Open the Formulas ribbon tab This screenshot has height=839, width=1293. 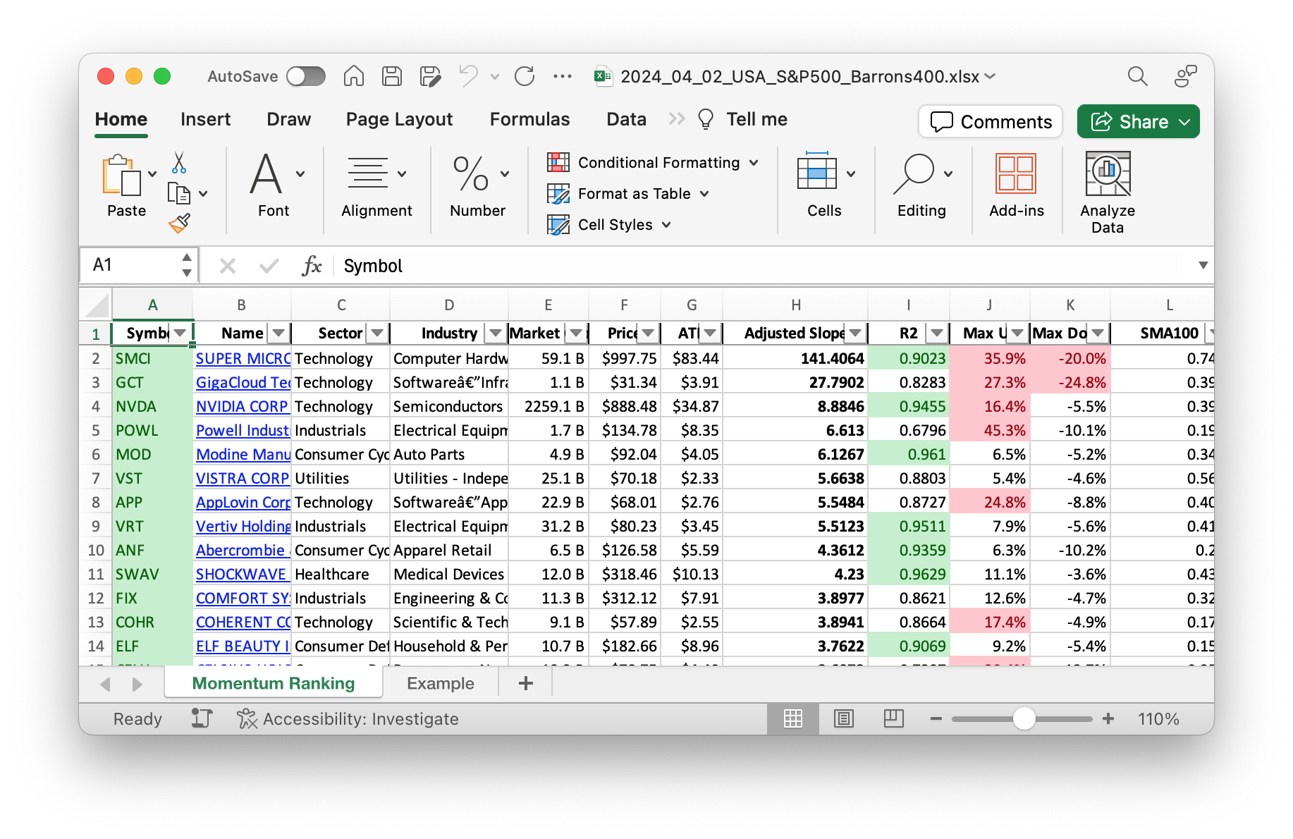(x=529, y=119)
